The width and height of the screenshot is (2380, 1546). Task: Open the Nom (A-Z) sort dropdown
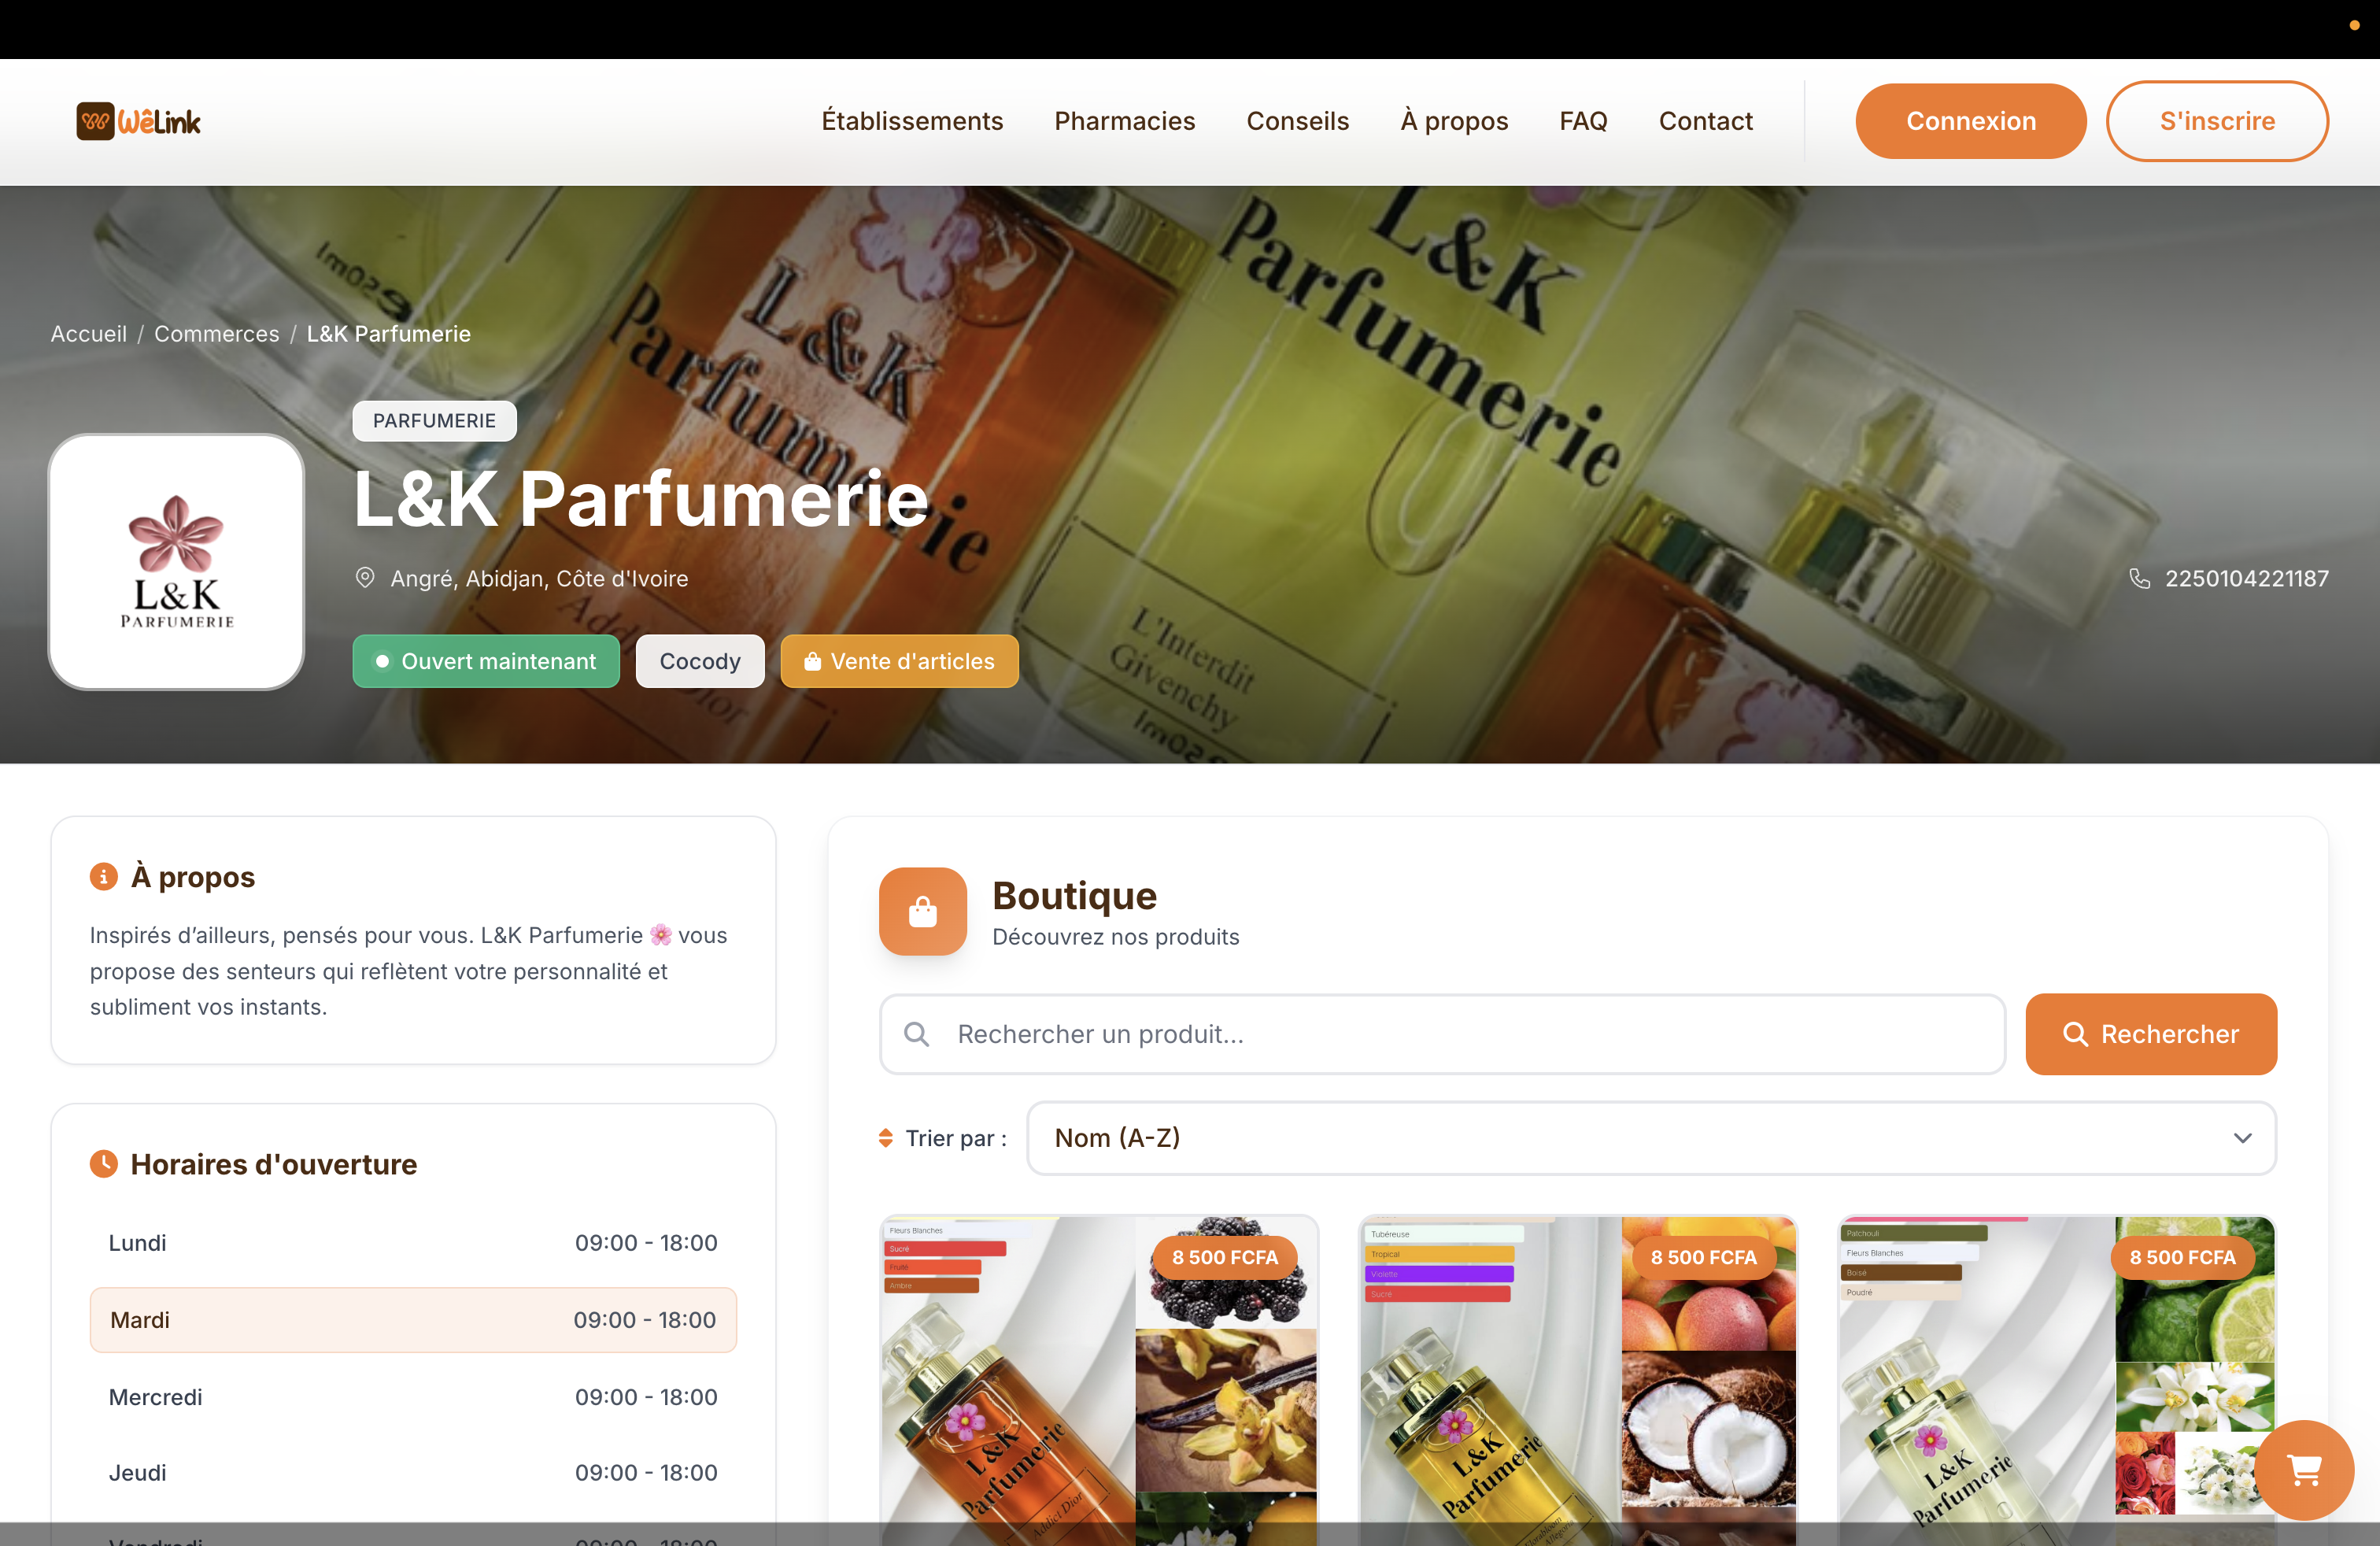coord(1651,1138)
